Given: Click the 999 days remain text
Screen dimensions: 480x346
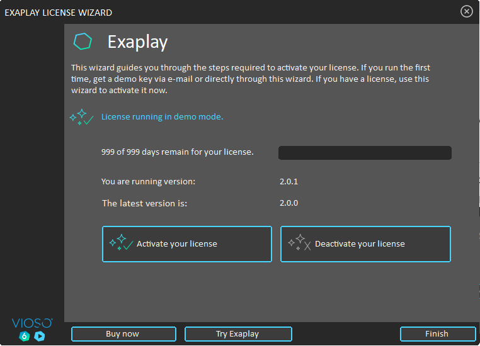Looking at the screenshot, I should [x=177, y=152].
